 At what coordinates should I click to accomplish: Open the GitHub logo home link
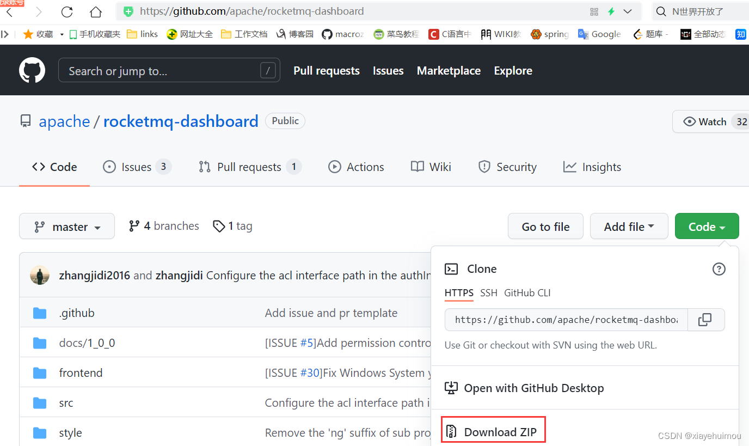point(32,70)
